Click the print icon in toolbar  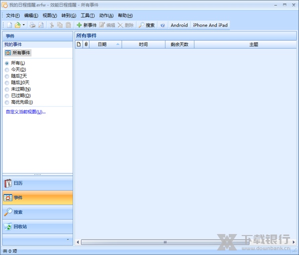[32, 25]
